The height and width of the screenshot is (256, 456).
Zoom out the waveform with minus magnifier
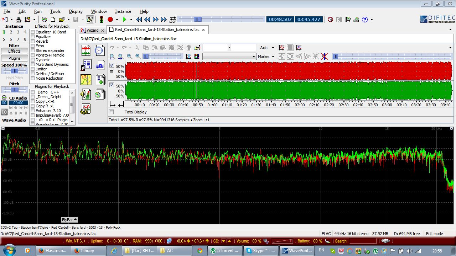(x=129, y=57)
